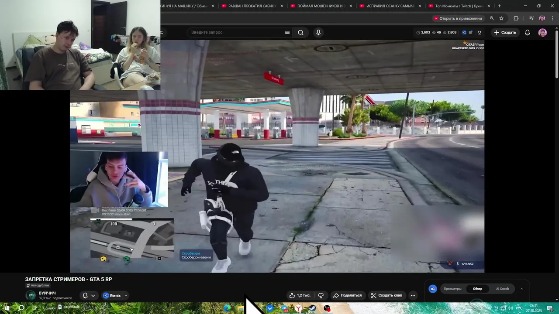This screenshot has width=559, height=314.
Task: Click Открыть в приложении button
Action: click(x=458, y=18)
